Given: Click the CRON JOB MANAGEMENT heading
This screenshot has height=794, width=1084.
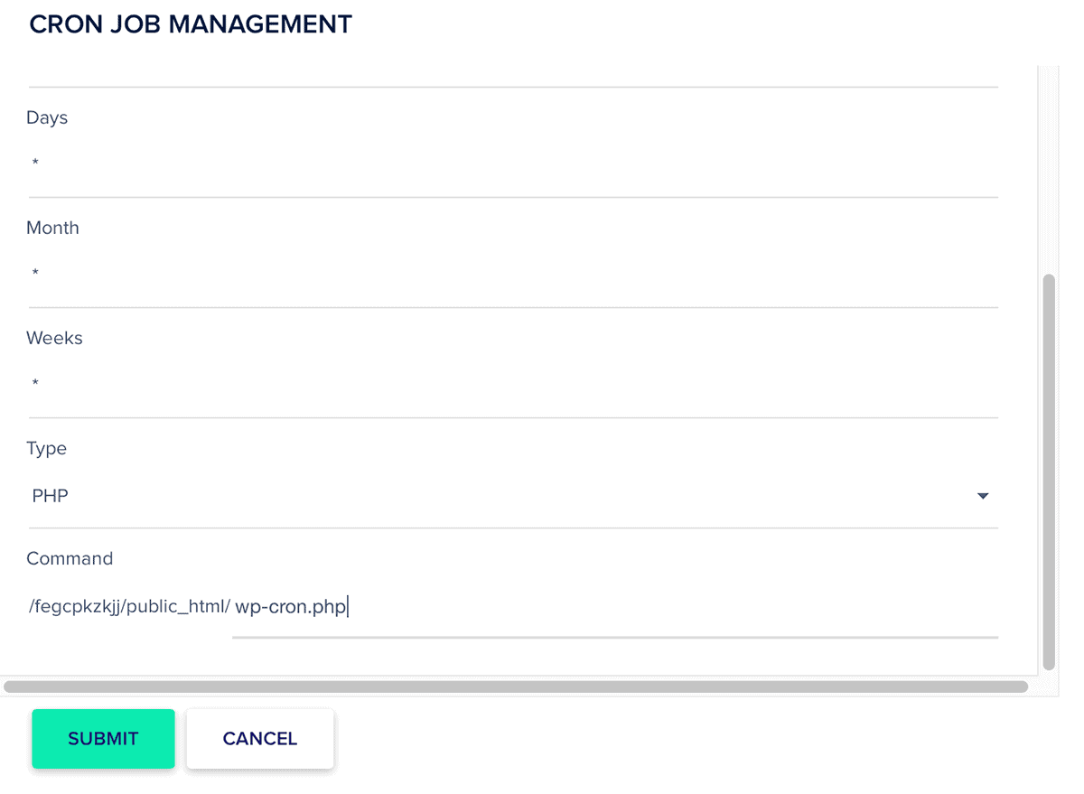Looking at the screenshot, I should click(x=191, y=24).
